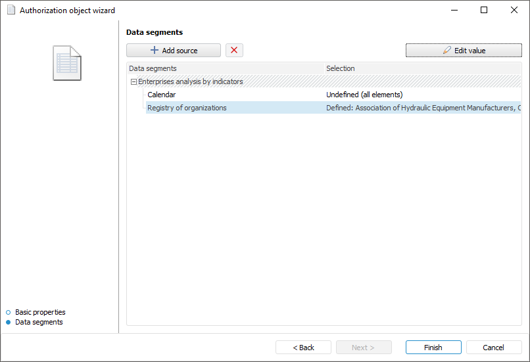Viewport: 530px width, 362px height.
Task: Select the Calendar tree item
Action: point(161,95)
